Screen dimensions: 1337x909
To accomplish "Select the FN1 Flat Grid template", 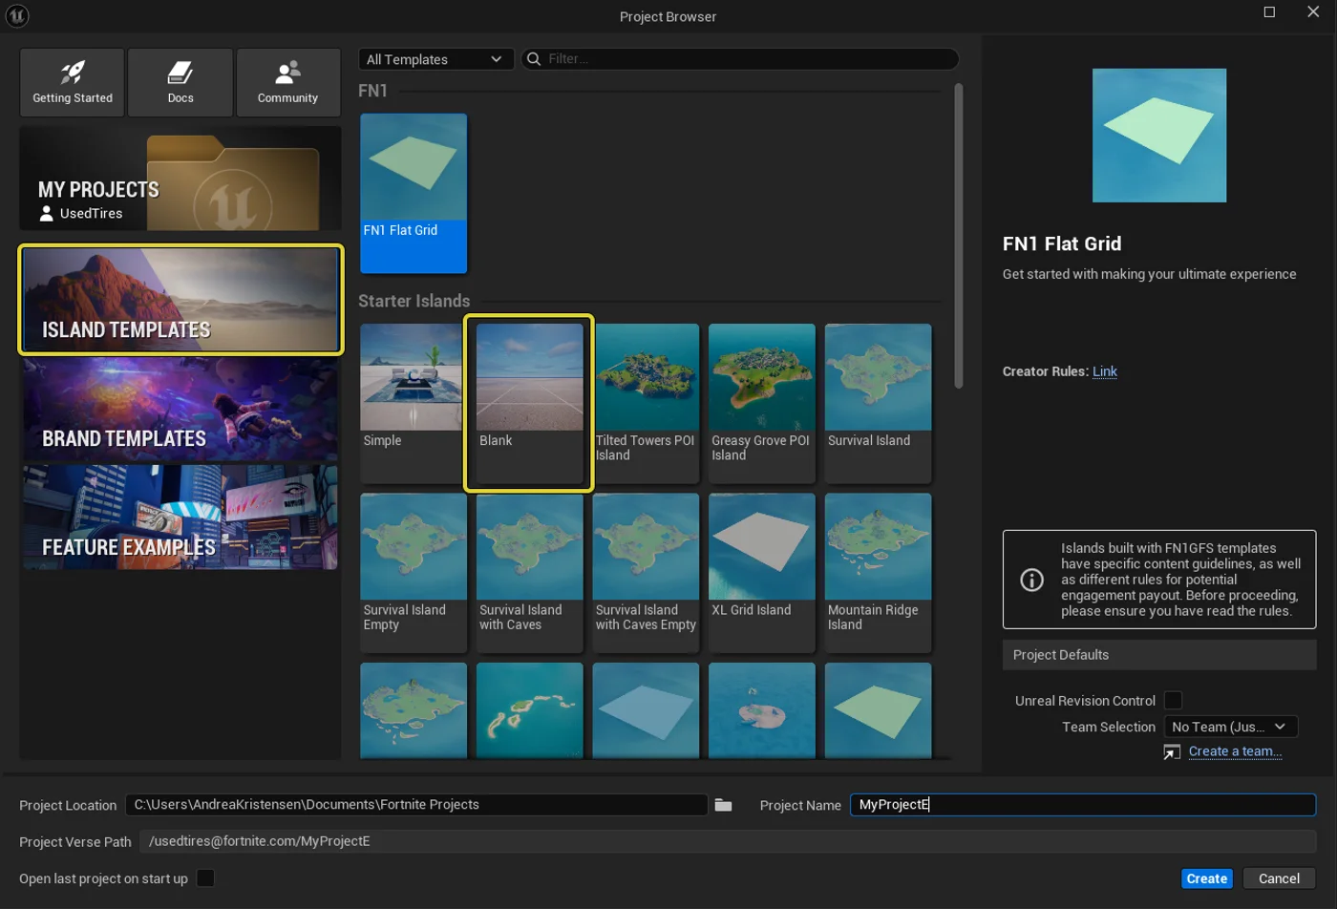I will [414, 194].
